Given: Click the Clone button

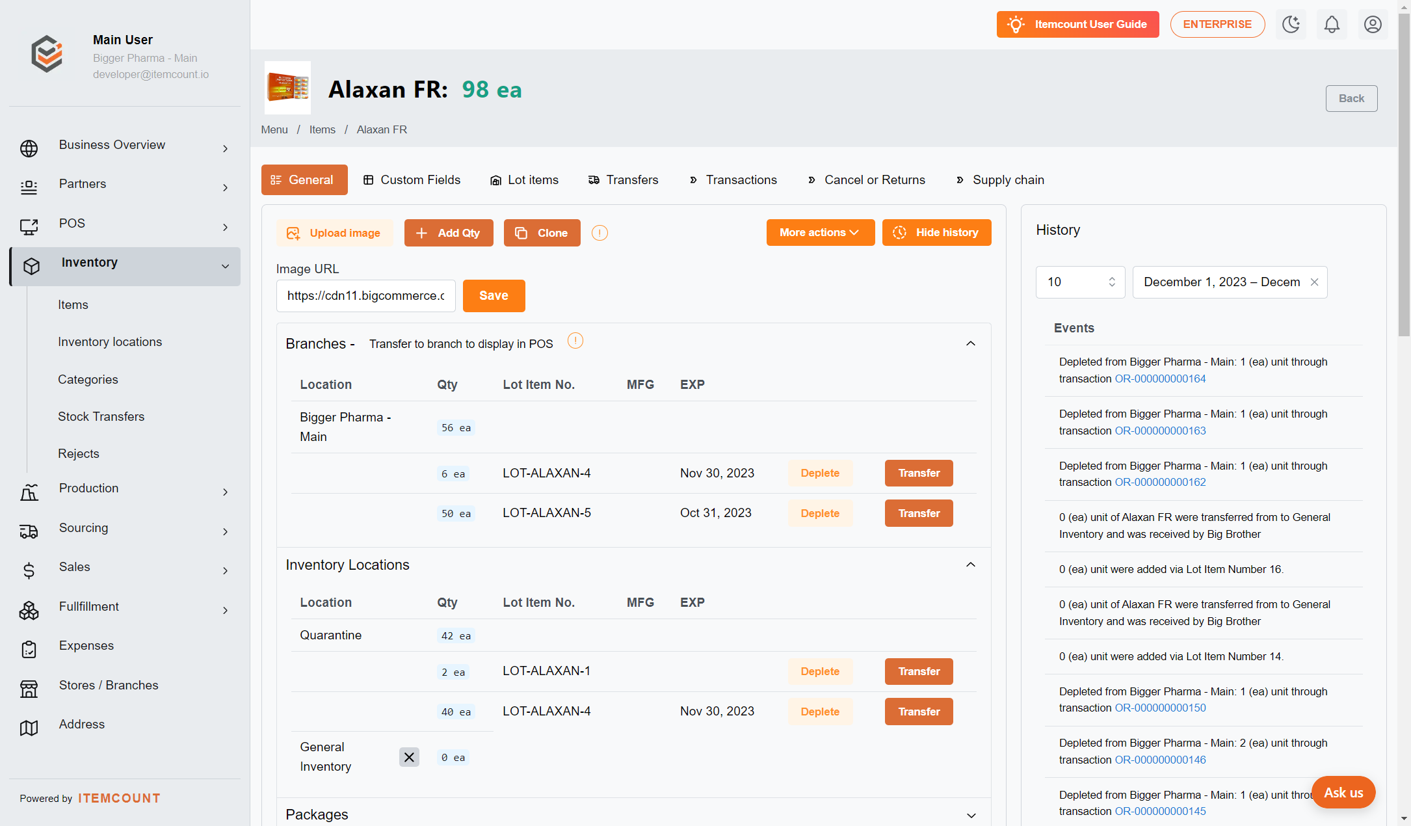Looking at the screenshot, I should pos(542,233).
